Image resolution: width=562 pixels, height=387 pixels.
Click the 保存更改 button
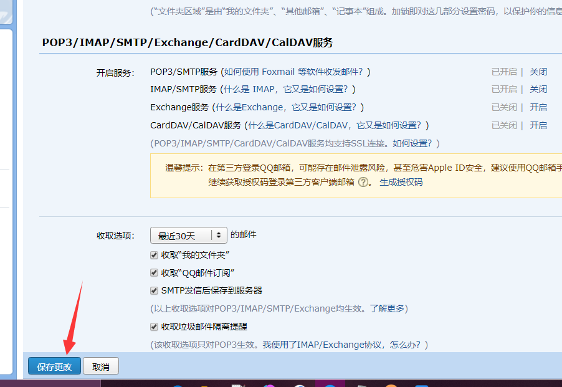tap(54, 367)
